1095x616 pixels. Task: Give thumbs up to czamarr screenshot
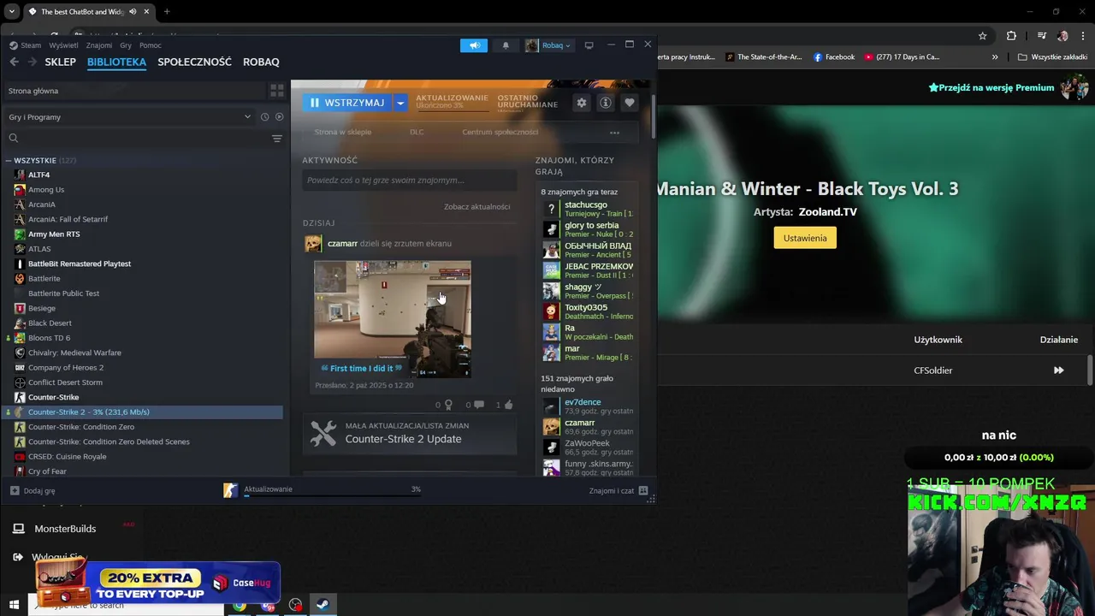[x=508, y=405]
